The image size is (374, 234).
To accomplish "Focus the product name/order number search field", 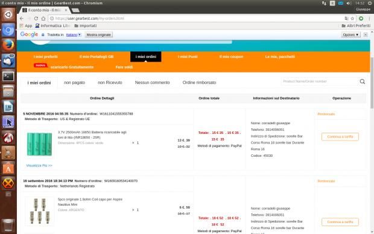I will [x=320, y=81].
